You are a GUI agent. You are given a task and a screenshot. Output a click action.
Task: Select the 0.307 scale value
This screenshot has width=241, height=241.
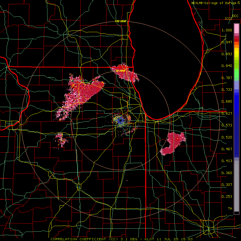[227, 185]
